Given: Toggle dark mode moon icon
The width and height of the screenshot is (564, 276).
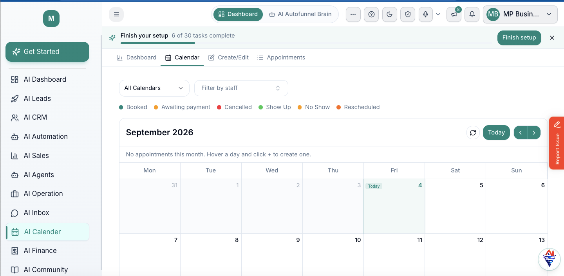Looking at the screenshot, I should (x=389, y=14).
